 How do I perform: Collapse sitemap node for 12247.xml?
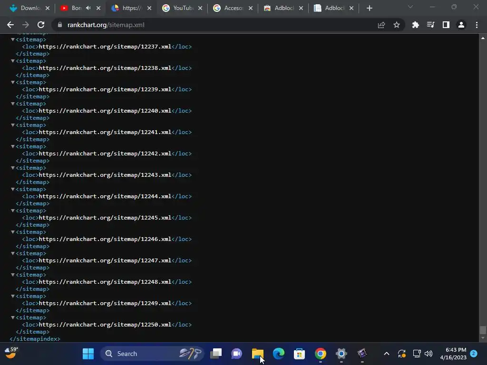pos(13,254)
